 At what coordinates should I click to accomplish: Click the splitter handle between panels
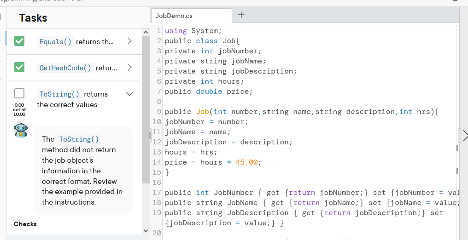(150, 136)
